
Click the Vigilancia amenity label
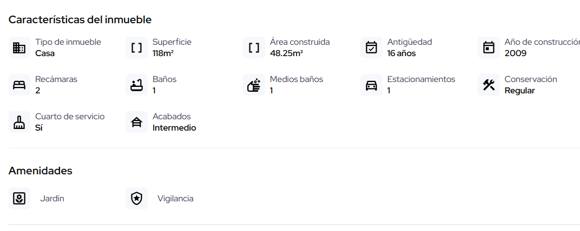[175, 199]
